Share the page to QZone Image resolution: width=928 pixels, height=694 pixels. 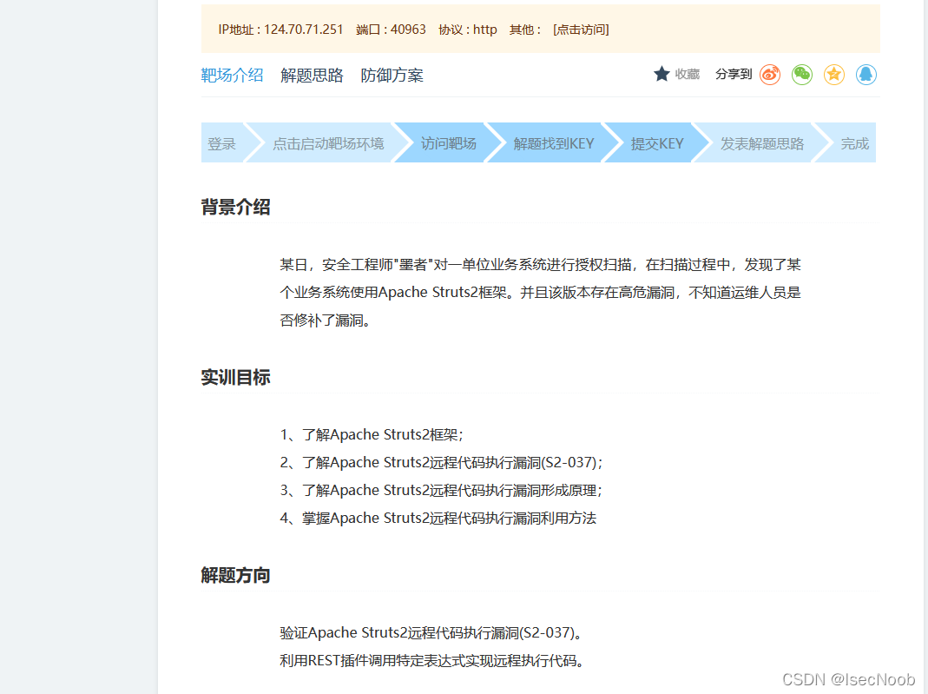[833, 75]
